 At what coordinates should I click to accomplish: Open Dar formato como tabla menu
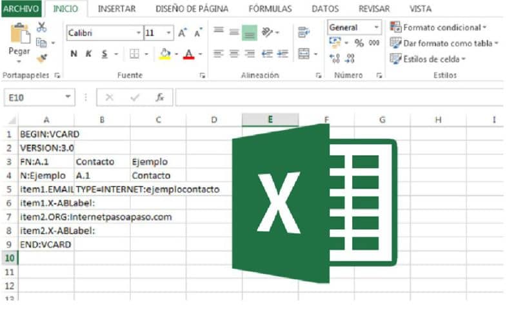tap(444, 43)
